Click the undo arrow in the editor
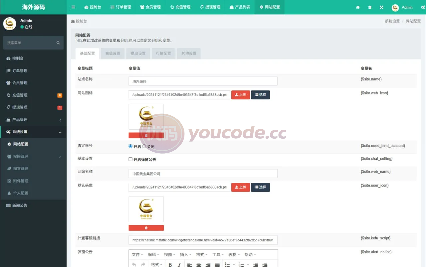 pos(134,264)
